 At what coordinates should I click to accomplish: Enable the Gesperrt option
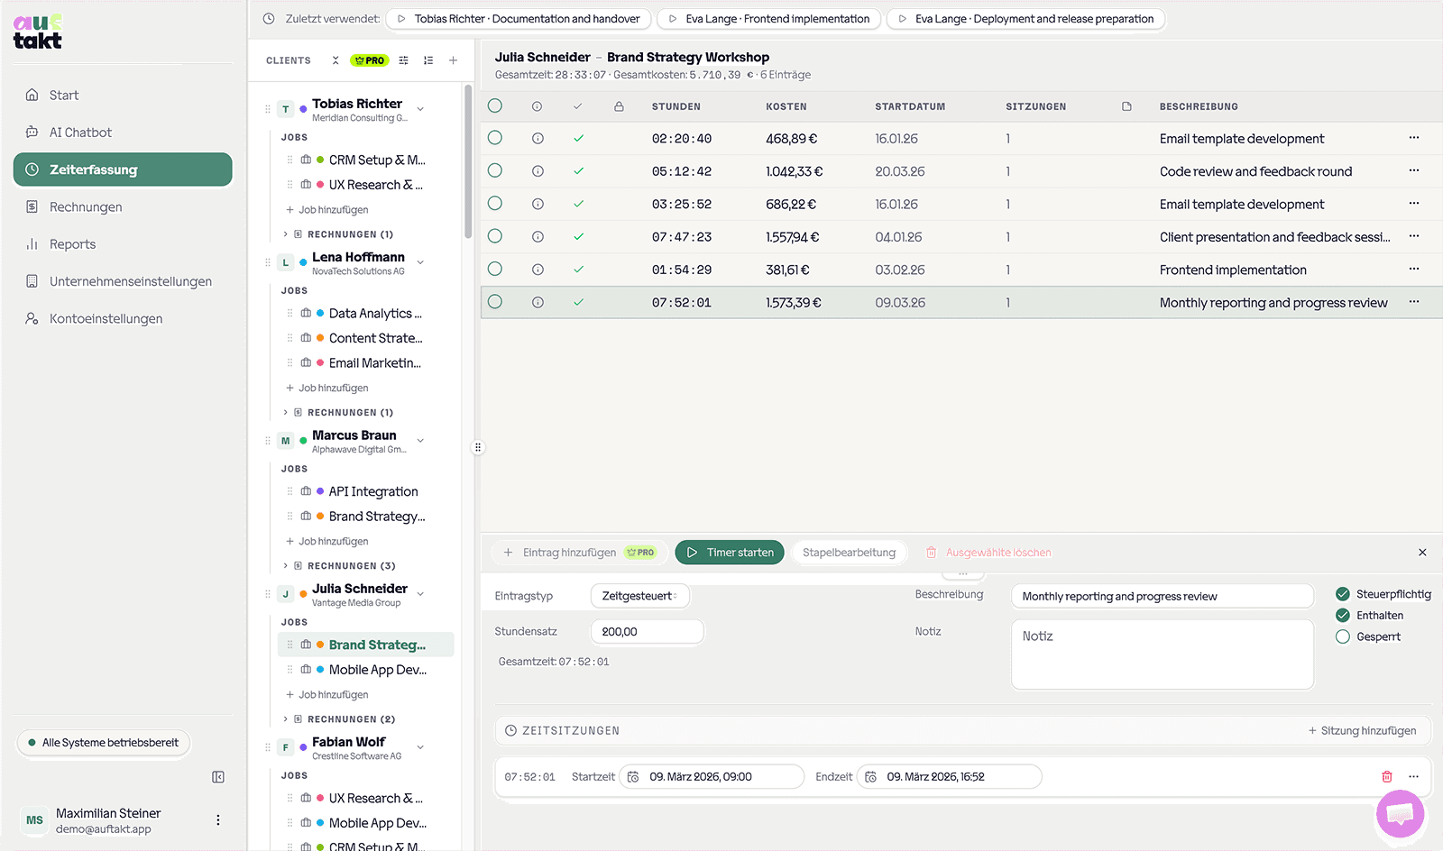click(x=1343, y=636)
